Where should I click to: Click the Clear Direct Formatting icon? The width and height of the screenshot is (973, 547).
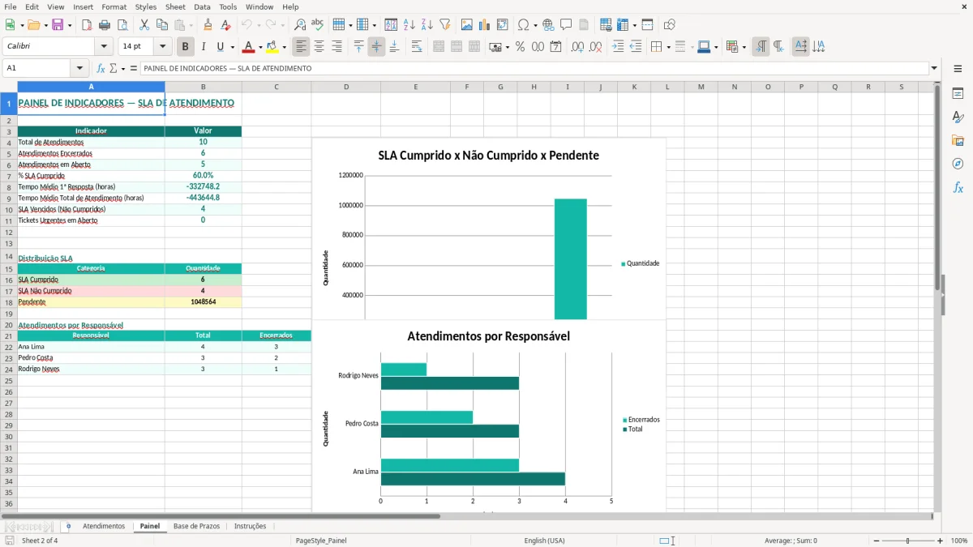coord(226,25)
